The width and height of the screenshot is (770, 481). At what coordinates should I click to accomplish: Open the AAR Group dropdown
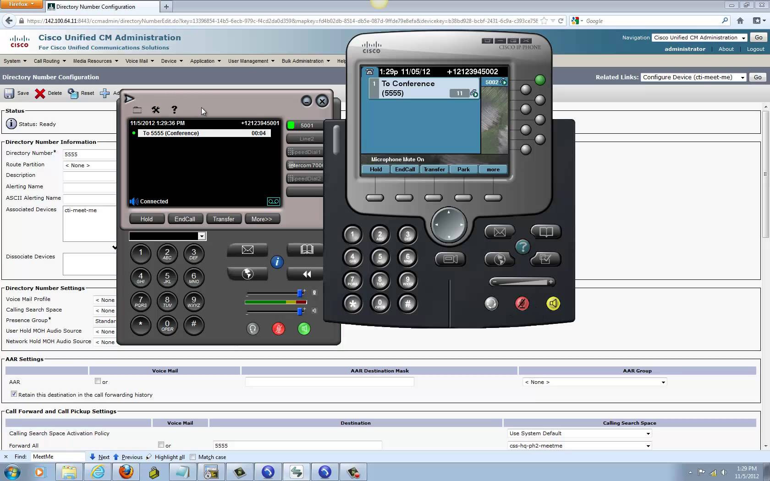pyautogui.click(x=594, y=382)
